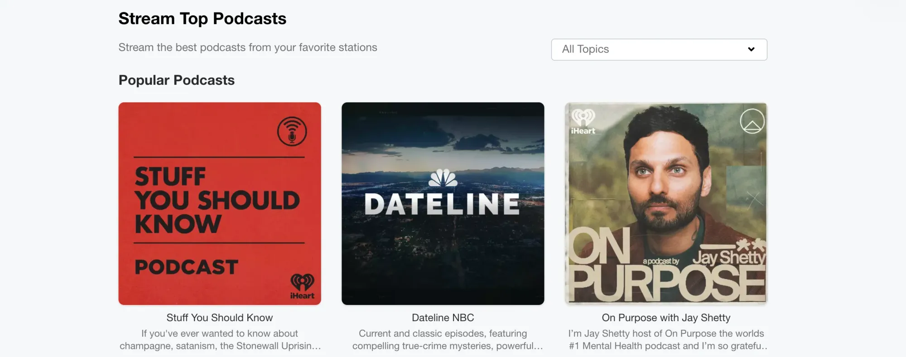906x357 pixels.
Task: Click the Popular Podcasts section heading
Action: click(x=177, y=80)
